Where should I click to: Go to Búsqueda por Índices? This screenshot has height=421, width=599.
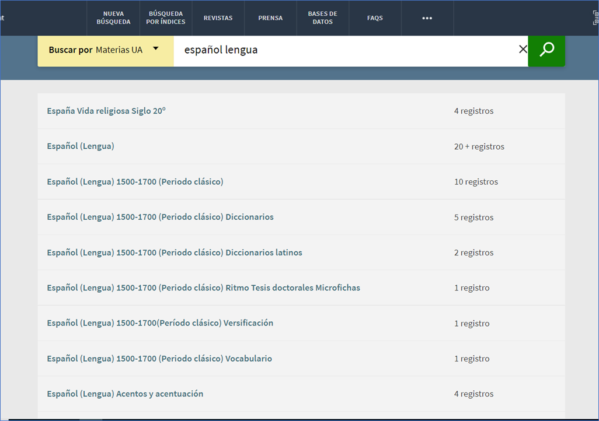click(x=166, y=18)
